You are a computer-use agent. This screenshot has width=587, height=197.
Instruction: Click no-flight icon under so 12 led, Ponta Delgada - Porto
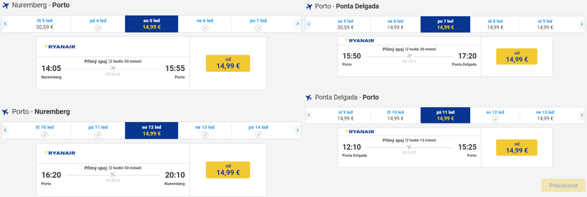pyautogui.click(x=495, y=119)
